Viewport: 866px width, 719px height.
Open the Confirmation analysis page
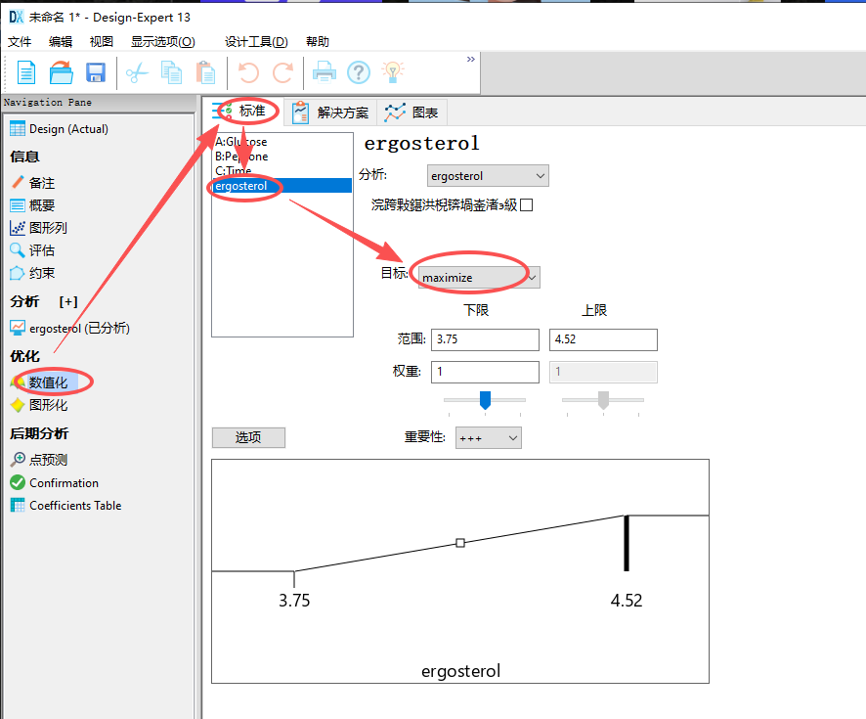[63, 482]
